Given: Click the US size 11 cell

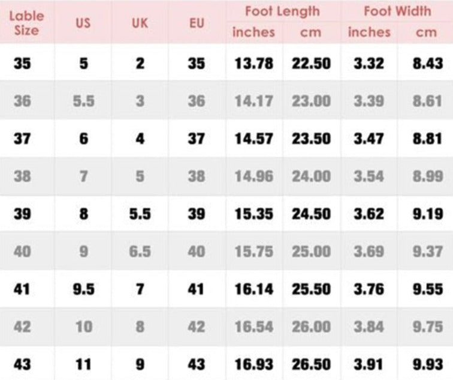Looking at the screenshot, I should (83, 364).
